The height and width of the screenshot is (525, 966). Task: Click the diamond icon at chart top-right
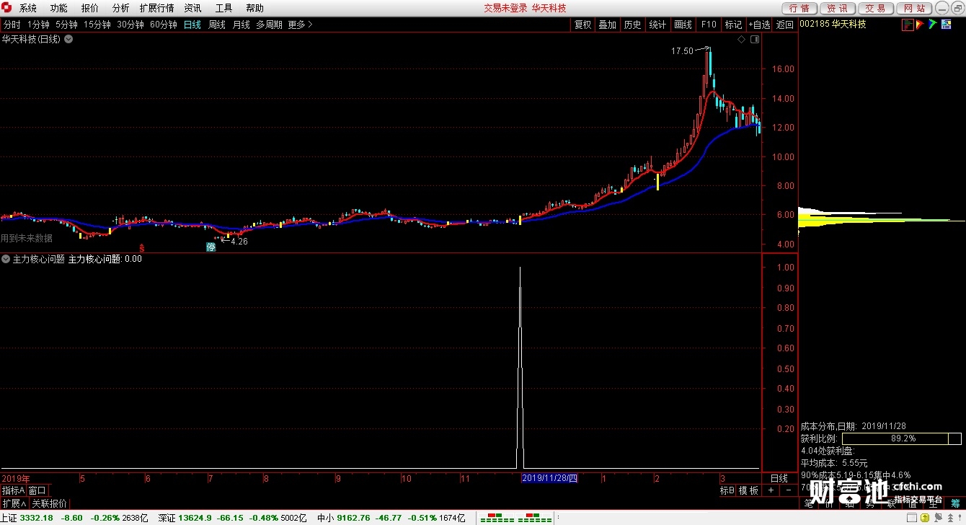[x=742, y=40]
